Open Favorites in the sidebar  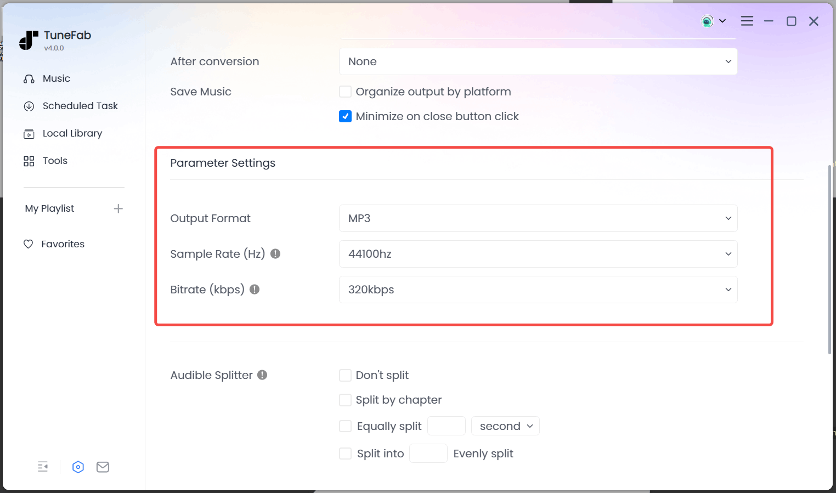[63, 244]
